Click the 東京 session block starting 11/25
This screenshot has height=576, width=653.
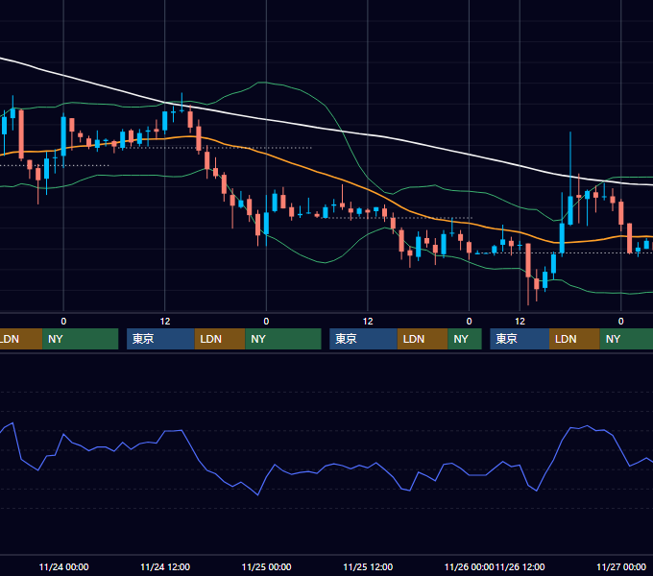(x=363, y=339)
